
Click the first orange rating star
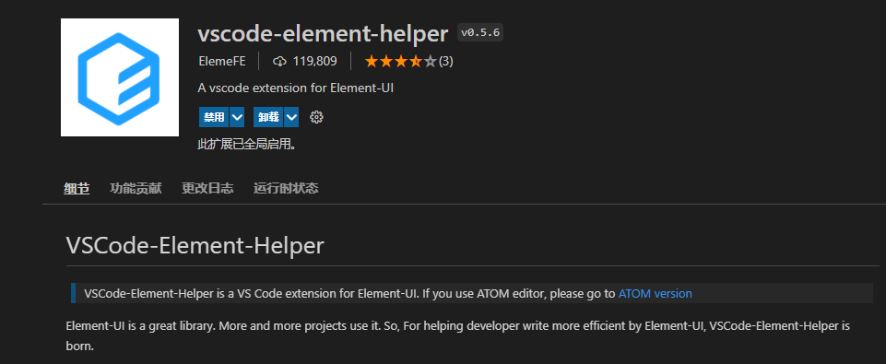372,61
